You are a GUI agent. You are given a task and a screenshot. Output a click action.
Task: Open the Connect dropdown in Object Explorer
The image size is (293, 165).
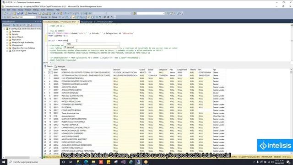7,25
